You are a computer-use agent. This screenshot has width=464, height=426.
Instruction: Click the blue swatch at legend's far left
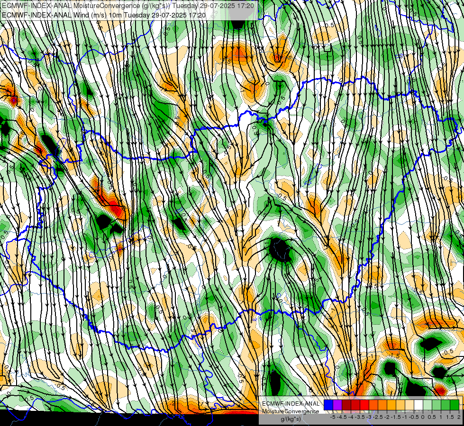[x=328, y=405]
